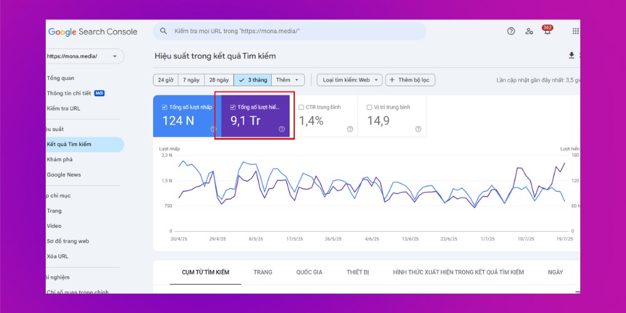Enable Vị trí trung bình checkbox
626x313 pixels.
click(369, 107)
